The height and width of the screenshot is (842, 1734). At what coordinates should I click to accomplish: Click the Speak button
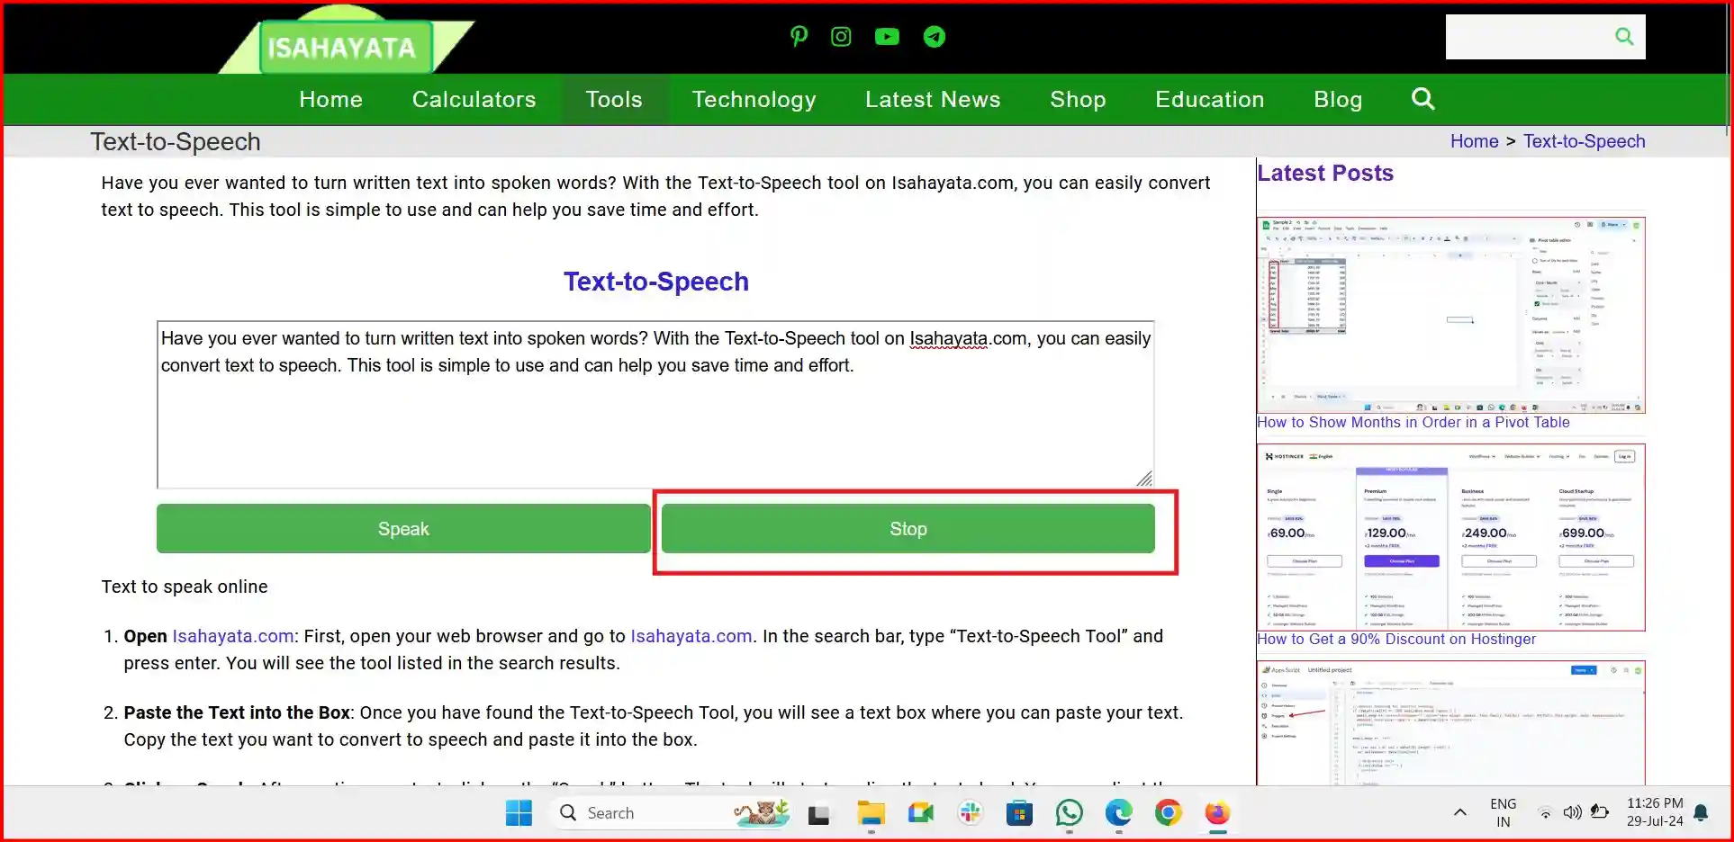click(x=402, y=528)
